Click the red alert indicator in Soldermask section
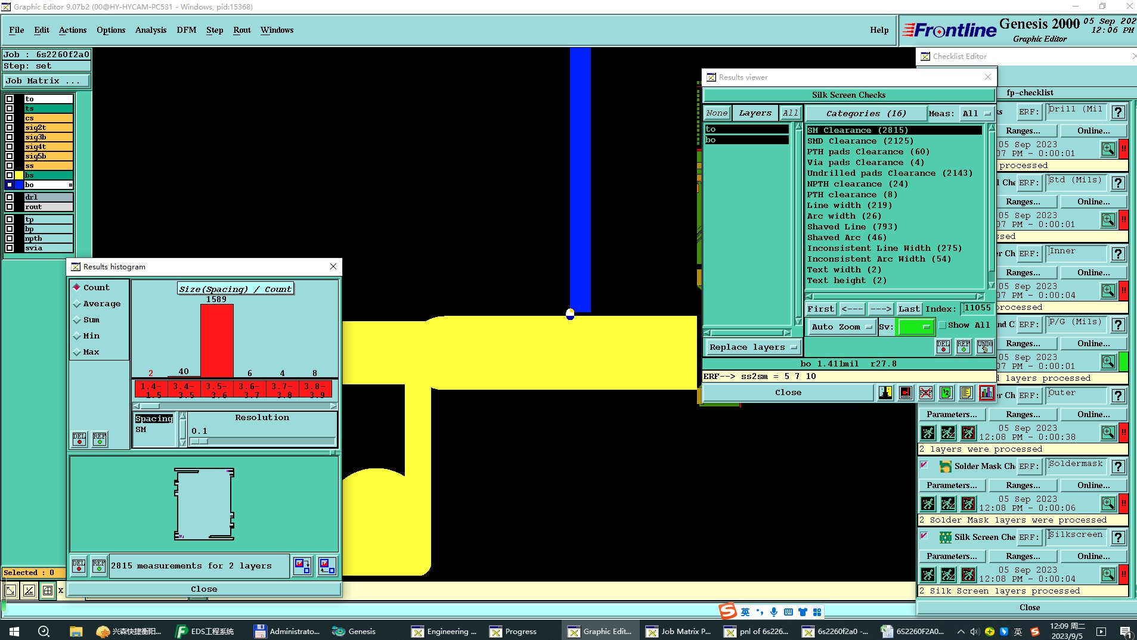 (x=1123, y=504)
